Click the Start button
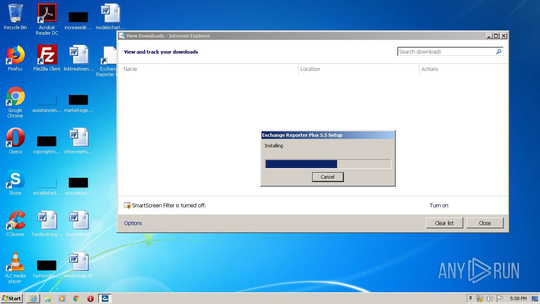540x304 pixels. coord(12,299)
